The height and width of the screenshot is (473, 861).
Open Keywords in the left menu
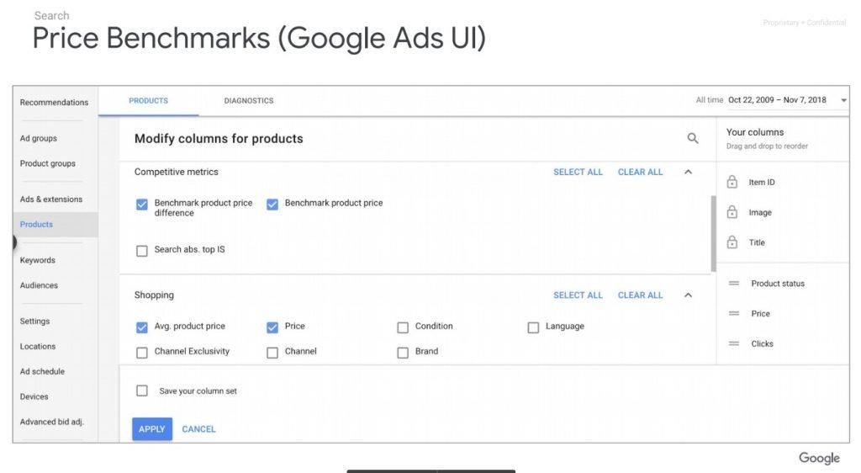[x=38, y=260]
